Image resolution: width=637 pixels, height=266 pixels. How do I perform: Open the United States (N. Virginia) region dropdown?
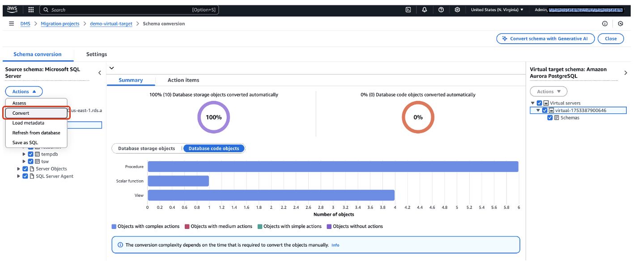[x=497, y=10]
